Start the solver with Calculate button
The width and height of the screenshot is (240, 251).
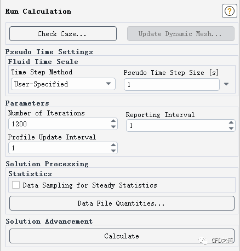pos(122,236)
